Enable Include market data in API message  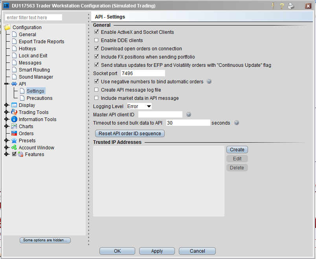point(96,98)
